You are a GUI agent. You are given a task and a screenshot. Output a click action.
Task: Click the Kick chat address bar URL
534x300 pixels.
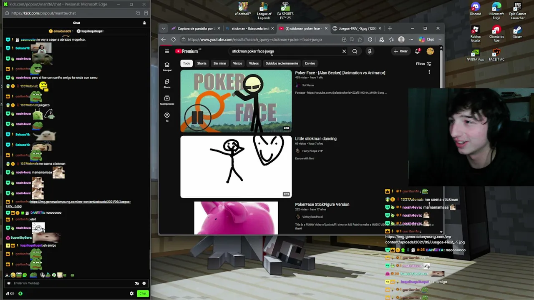click(x=44, y=13)
